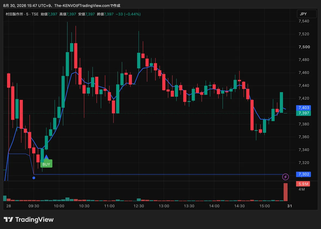Click the 5.9 M volume label
This screenshot has height=229, width=321.
tap(303, 184)
